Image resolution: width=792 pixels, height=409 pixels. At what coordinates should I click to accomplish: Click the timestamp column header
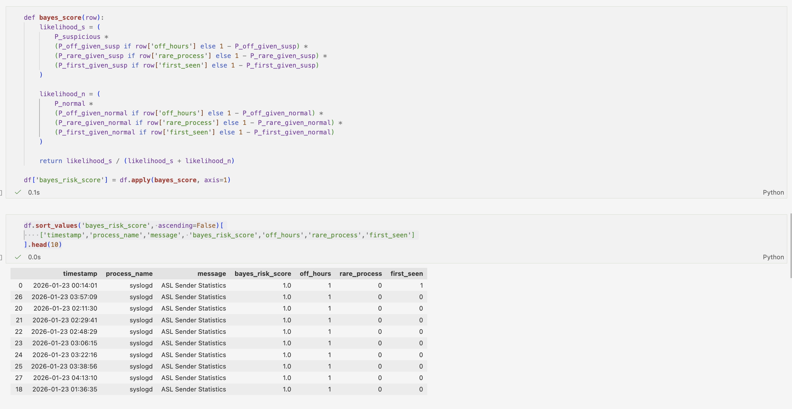80,274
